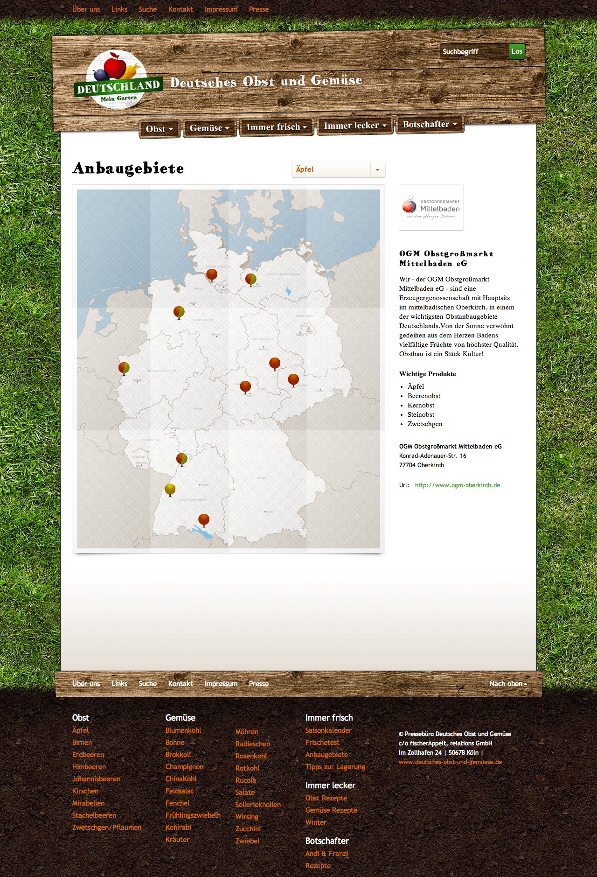The height and width of the screenshot is (877, 597).
Task: Open the Johannisbeeren footer link
Action: tap(97, 779)
